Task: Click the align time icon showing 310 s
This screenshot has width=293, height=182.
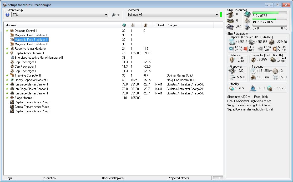Action: coord(253,88)
